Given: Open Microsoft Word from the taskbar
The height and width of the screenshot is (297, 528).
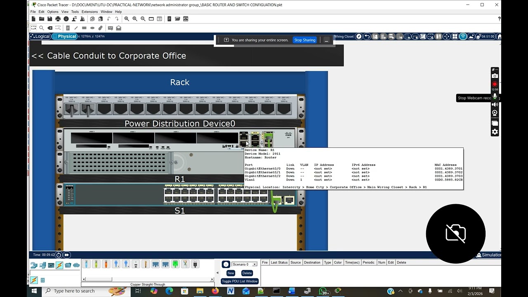Looking at the screenshot, I should pyautogui.click(x=292, y=291).
